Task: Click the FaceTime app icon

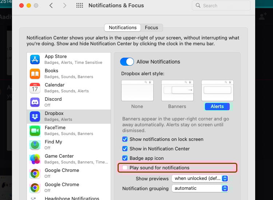Action: (x=35, y=131)
